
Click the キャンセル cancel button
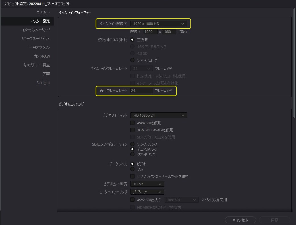click(x=240, y=220)
